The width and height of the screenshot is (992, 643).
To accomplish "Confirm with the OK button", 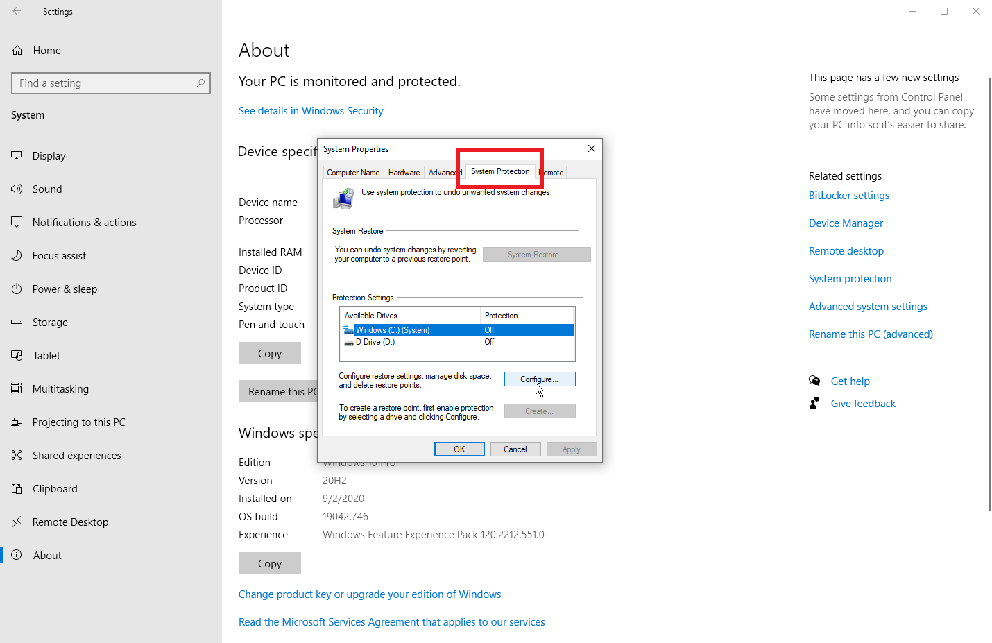I will click(x=459, y=449).
